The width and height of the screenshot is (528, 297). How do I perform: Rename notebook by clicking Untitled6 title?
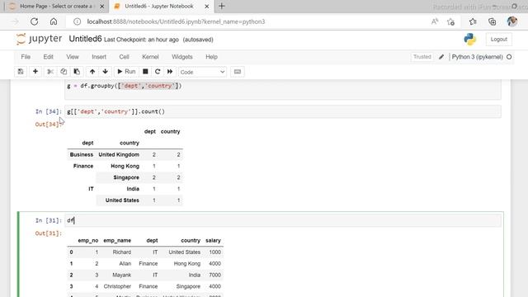click(x=85, y=39)
